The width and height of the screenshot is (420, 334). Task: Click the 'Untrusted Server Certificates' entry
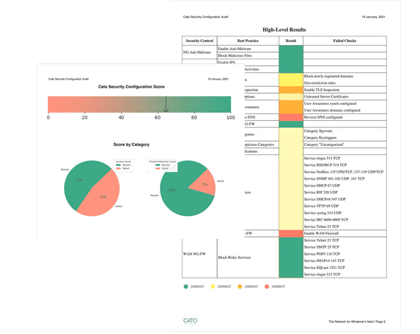tap(326, 97)
